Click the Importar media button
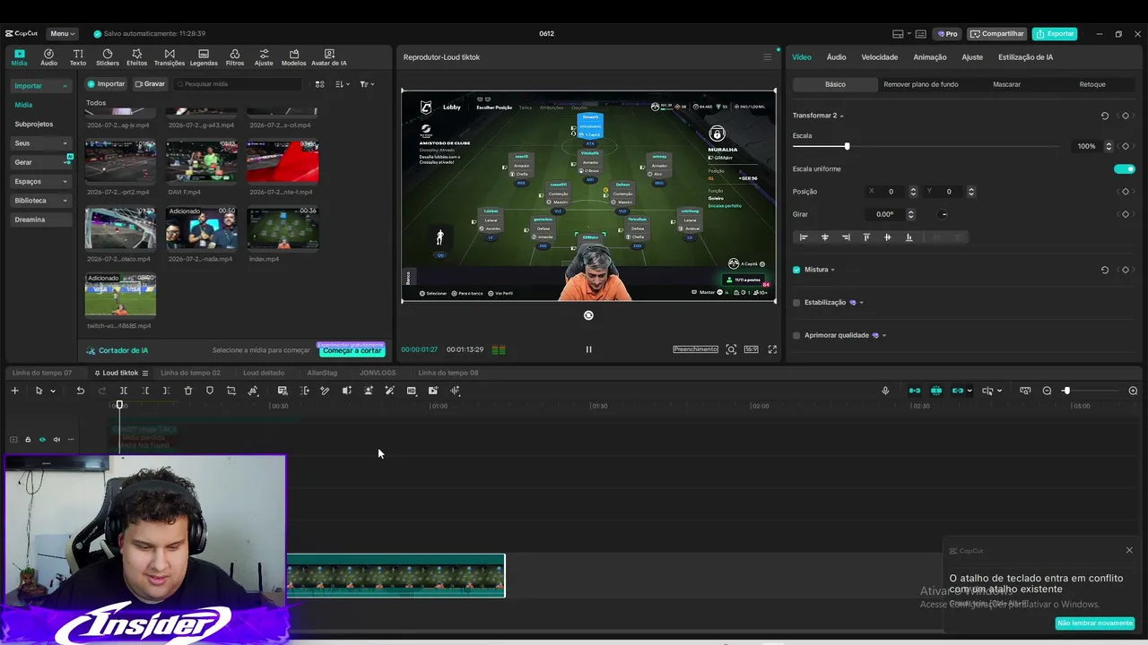 (106, 84)
